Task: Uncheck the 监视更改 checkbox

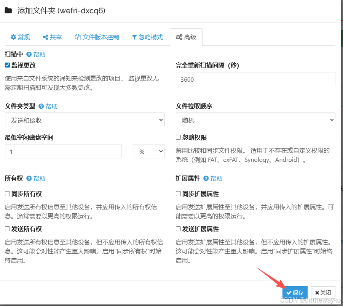Action: [x=7, y=65]
